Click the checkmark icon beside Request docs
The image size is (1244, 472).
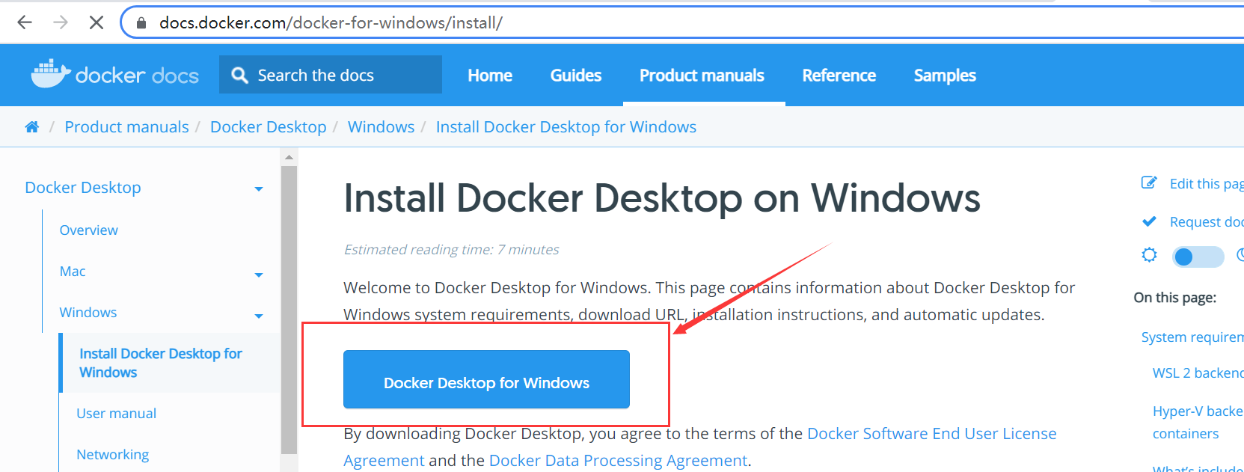pos(1149,221)
